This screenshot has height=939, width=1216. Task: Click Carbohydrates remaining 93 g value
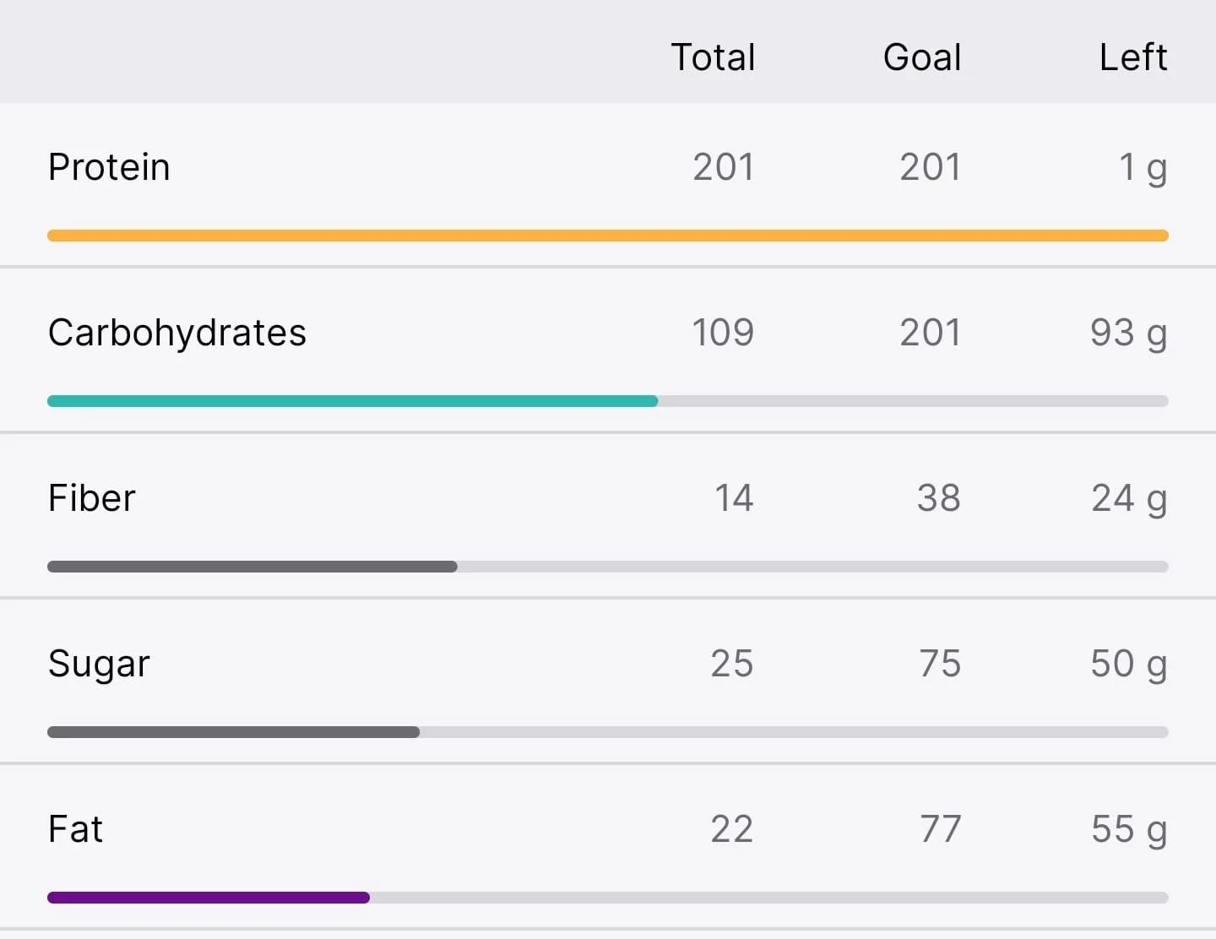click(x=1129, y=334)
